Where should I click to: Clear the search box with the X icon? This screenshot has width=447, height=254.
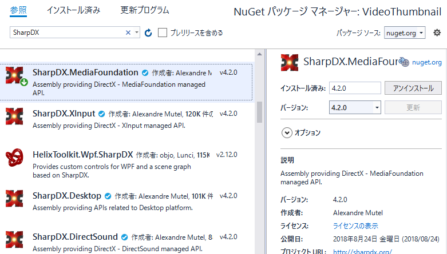tap(128, 33)
